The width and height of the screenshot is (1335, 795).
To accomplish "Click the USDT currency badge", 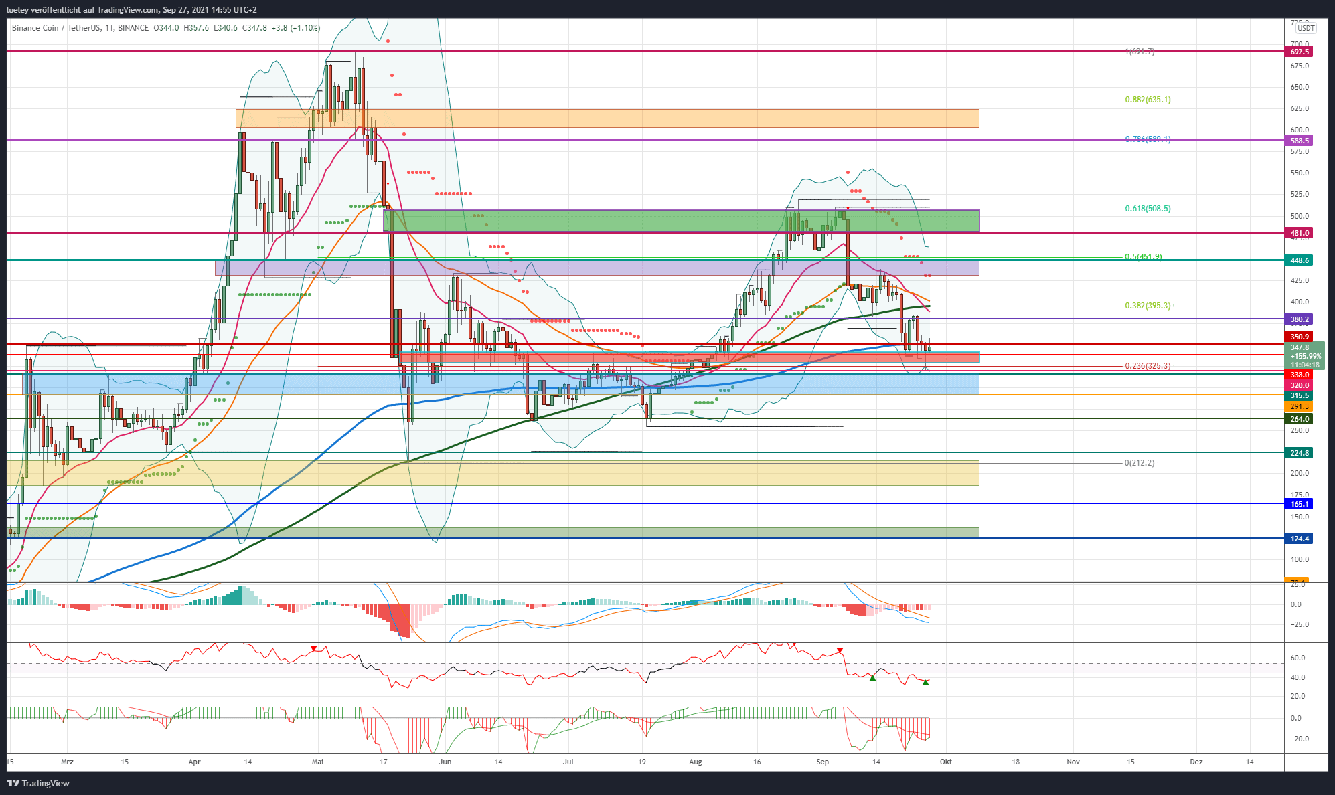I will click(1306, 28).
